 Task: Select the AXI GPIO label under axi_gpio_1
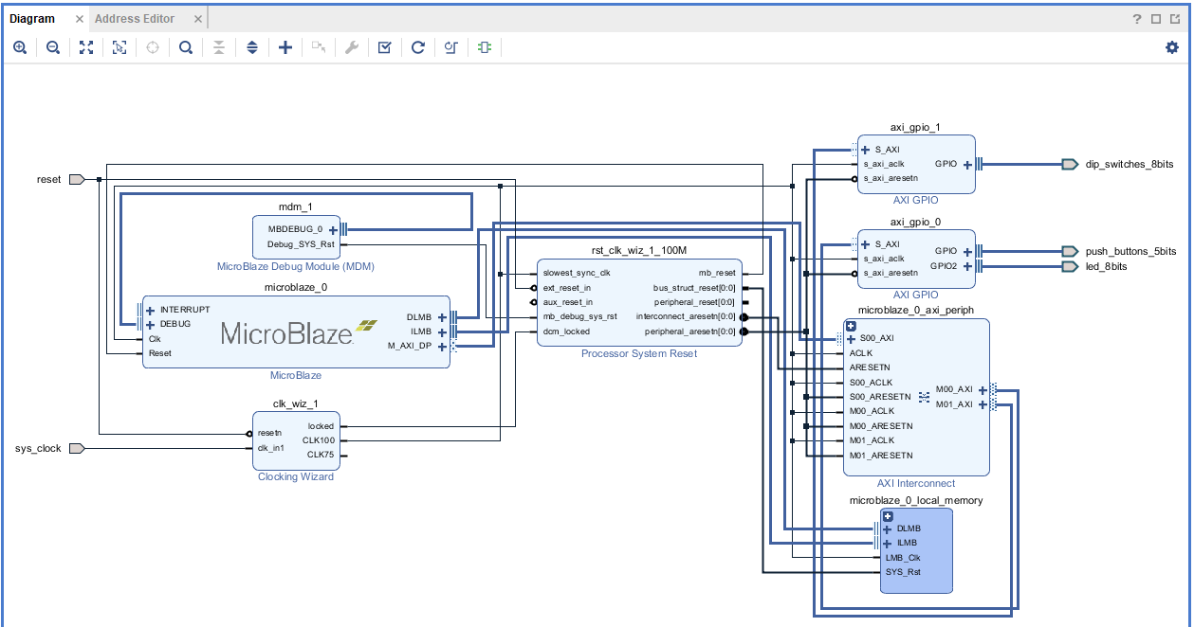pos(916,200)
